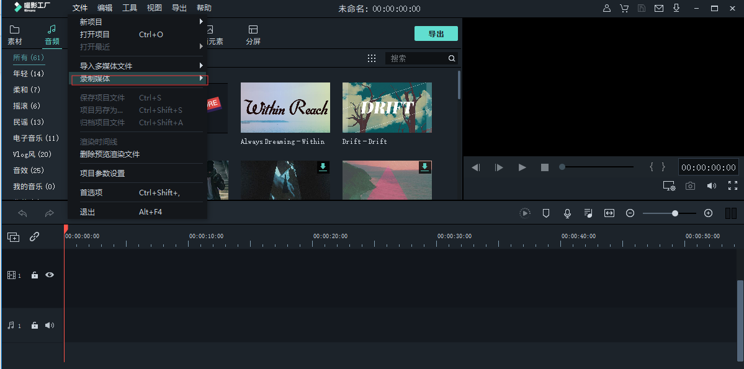Click the add track icon
This screenshot has width=744, height=369.
point(13,237)
